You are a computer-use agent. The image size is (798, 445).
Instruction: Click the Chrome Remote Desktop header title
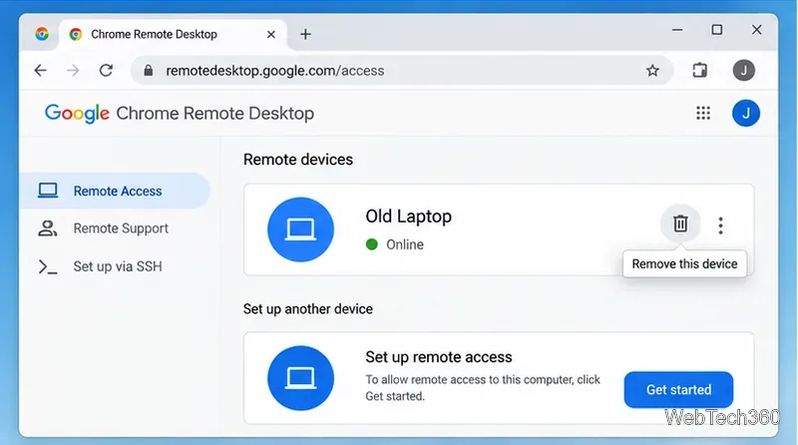click(214, 113)
